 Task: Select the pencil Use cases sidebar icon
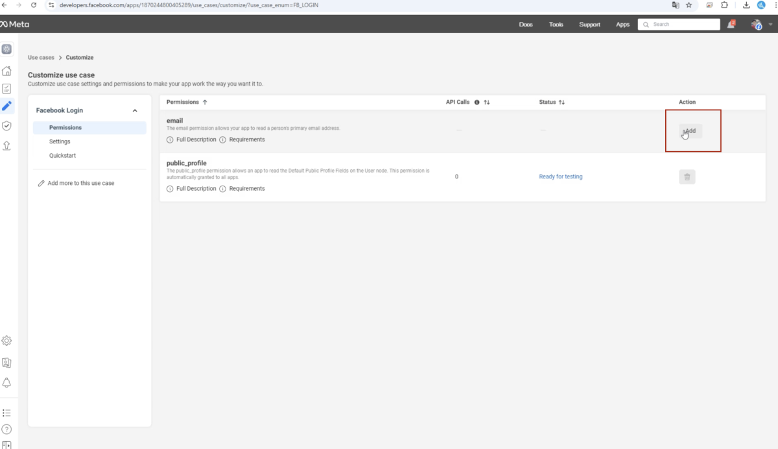pyautogui.click(x=6, y=106)
